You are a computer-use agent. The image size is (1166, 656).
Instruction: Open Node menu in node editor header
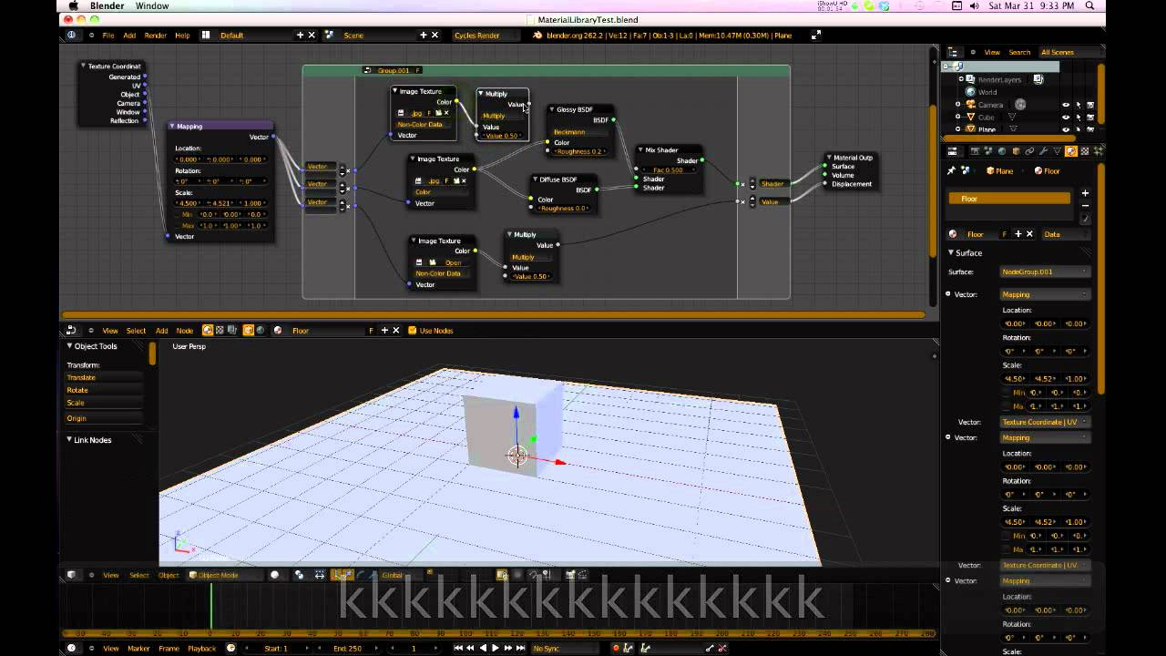185,330
